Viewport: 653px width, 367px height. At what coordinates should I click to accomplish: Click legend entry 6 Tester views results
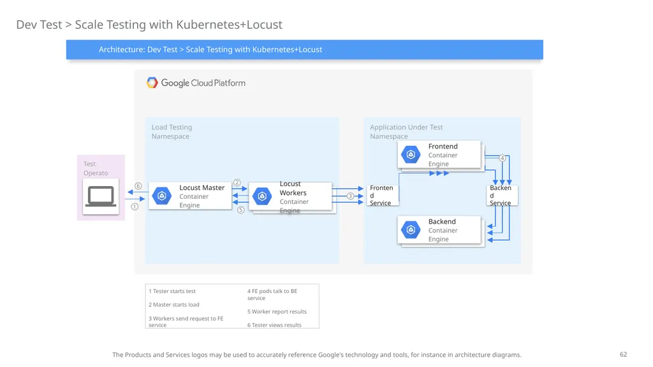pos(274,325)
